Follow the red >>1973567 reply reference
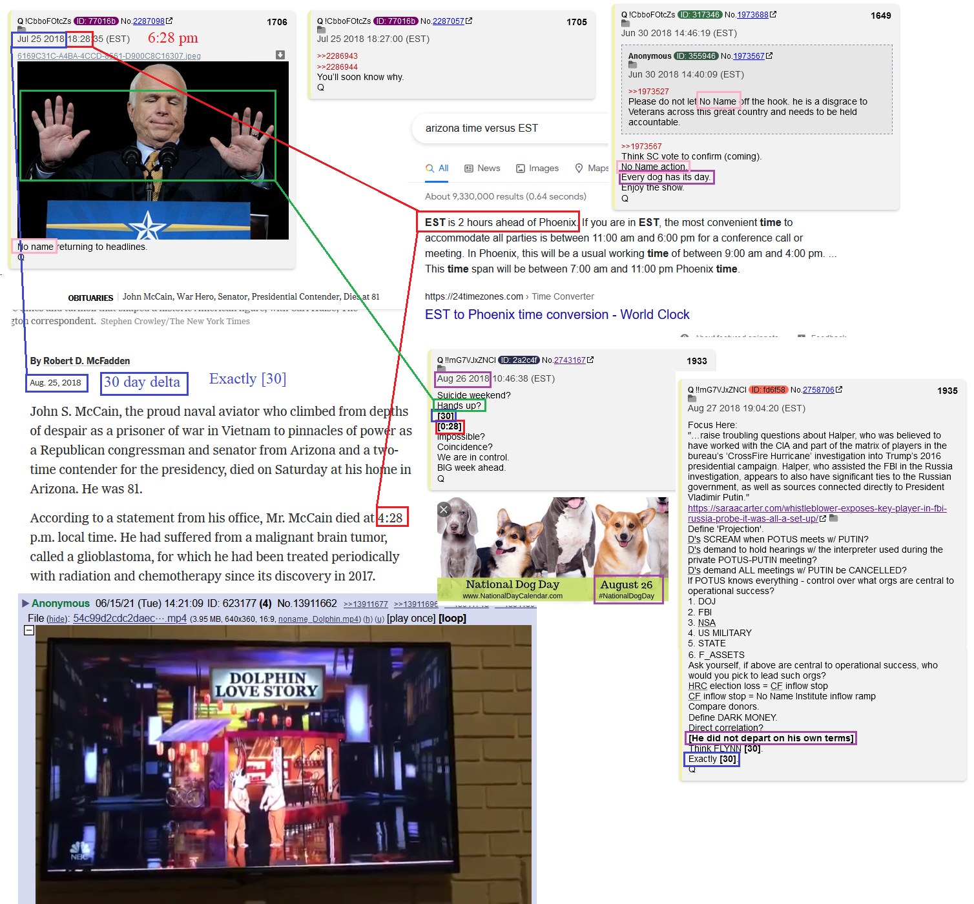Image resolution: width=974 pixels, height=904 pixels. (x=641, y=147)
